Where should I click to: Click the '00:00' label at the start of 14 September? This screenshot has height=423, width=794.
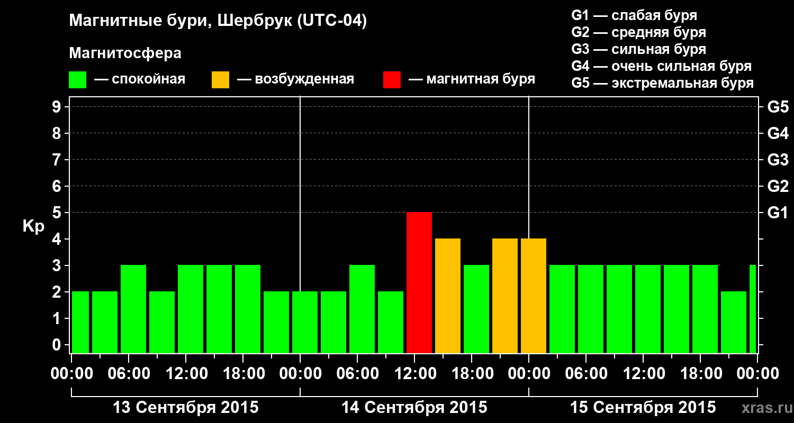300,374
